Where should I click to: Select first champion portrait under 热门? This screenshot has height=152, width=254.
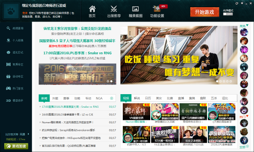244,123
